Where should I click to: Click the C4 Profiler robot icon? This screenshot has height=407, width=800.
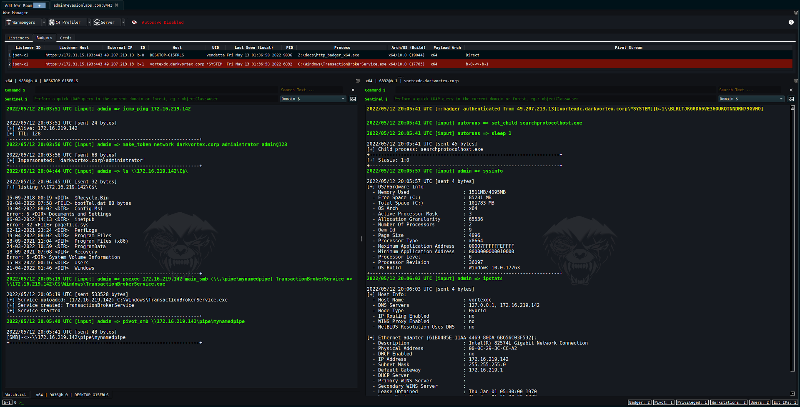coord(52,22)
